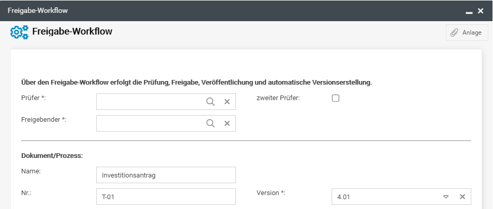The image size is (493, 209).
Task: Click the gear icon beside the Freigabe-Workflow heading
Action: tap(19, 32)
